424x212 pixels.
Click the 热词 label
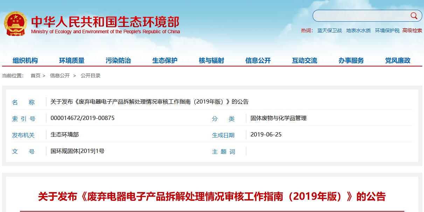click(307, 30)
